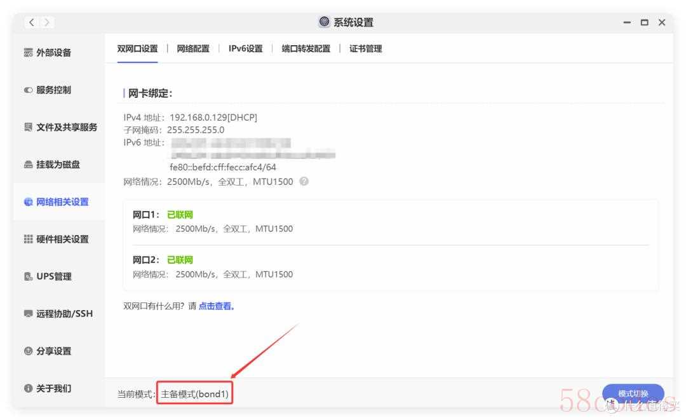This screenshot has width=686, height=420.
Task: Open the 证书管理 tab
Action: pos(365,48)
